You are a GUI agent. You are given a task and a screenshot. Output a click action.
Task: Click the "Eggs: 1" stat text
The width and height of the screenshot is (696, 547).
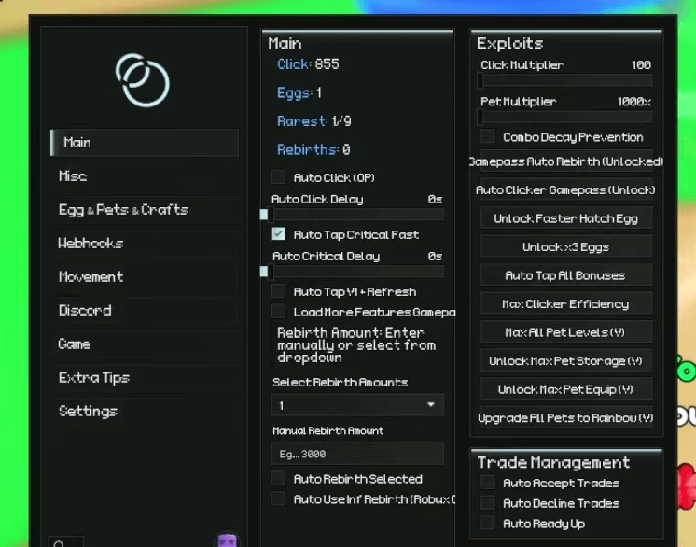coord(299,92)
